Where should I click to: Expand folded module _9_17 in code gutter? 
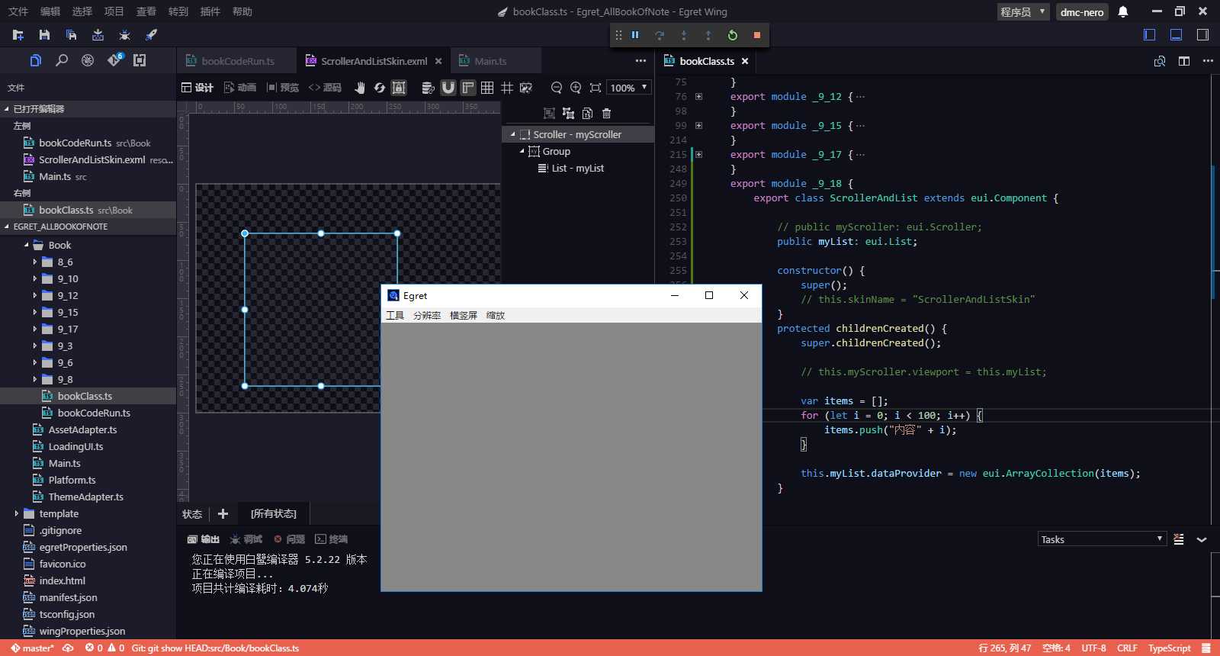[698, 154]
